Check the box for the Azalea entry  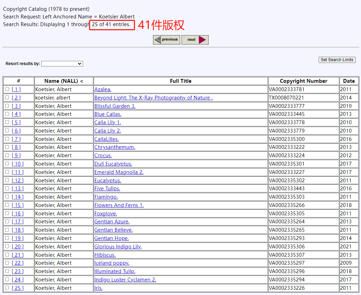[7, 89]
